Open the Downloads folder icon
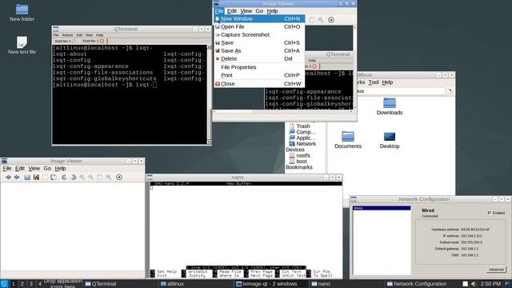 (390, 106)
